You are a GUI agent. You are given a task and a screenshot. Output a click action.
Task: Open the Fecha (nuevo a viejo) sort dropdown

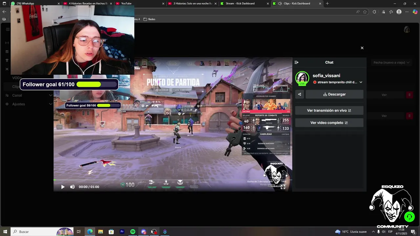click(x=391, y=62)
